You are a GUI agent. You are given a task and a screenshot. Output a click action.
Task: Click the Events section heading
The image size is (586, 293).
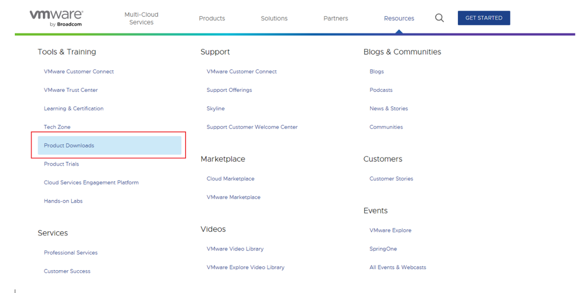[x=376, y=211]
